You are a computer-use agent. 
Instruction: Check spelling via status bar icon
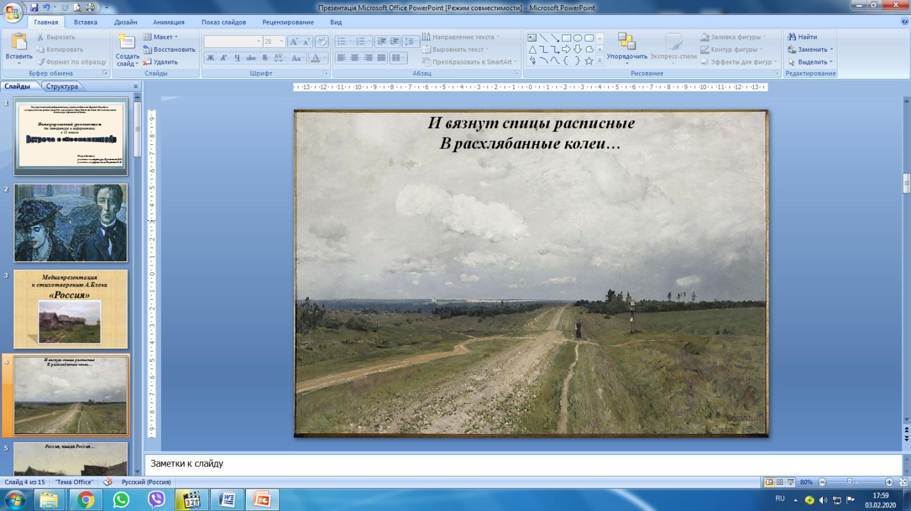pyautogui.click(x=107, y=482)
